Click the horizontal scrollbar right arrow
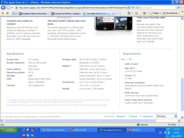184x138 pixels. [x=179, y=121]
